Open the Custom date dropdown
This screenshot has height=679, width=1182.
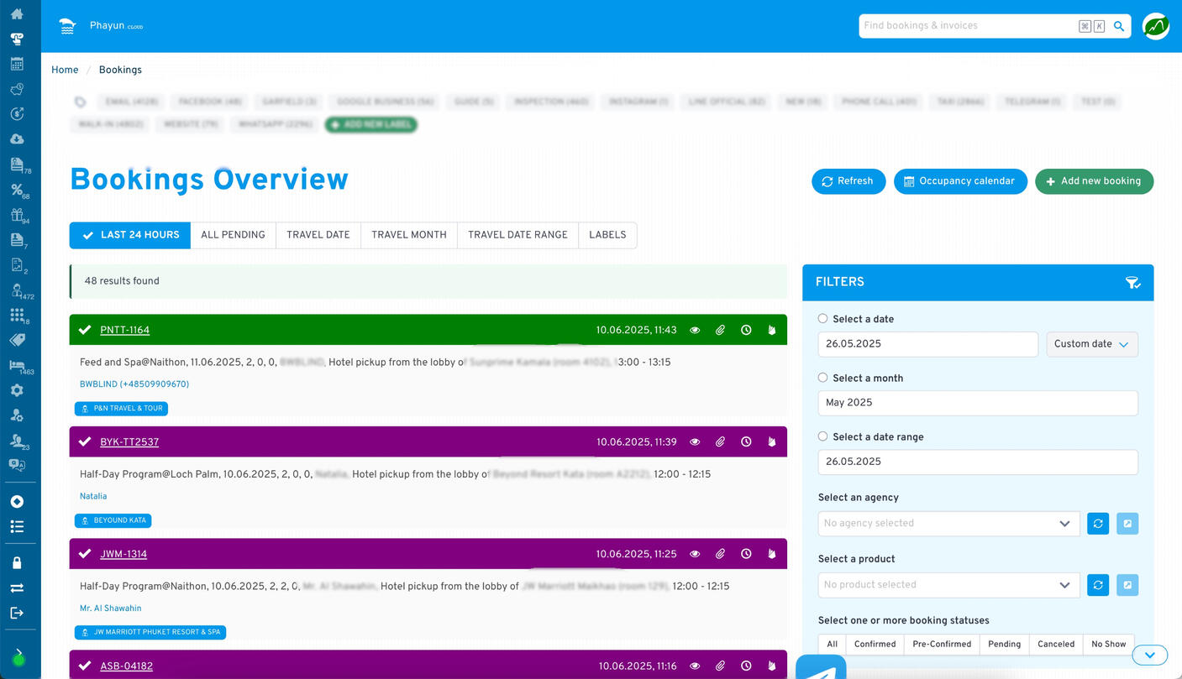(x=1092, y=344)
